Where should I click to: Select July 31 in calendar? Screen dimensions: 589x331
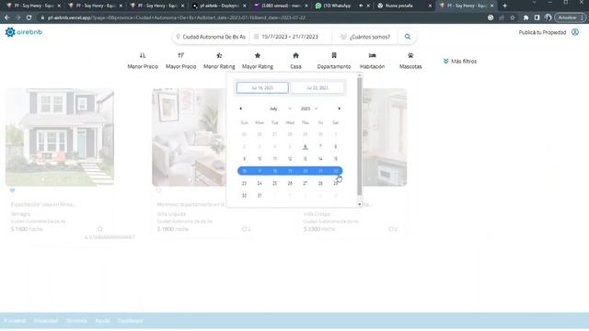click(260, 196)
